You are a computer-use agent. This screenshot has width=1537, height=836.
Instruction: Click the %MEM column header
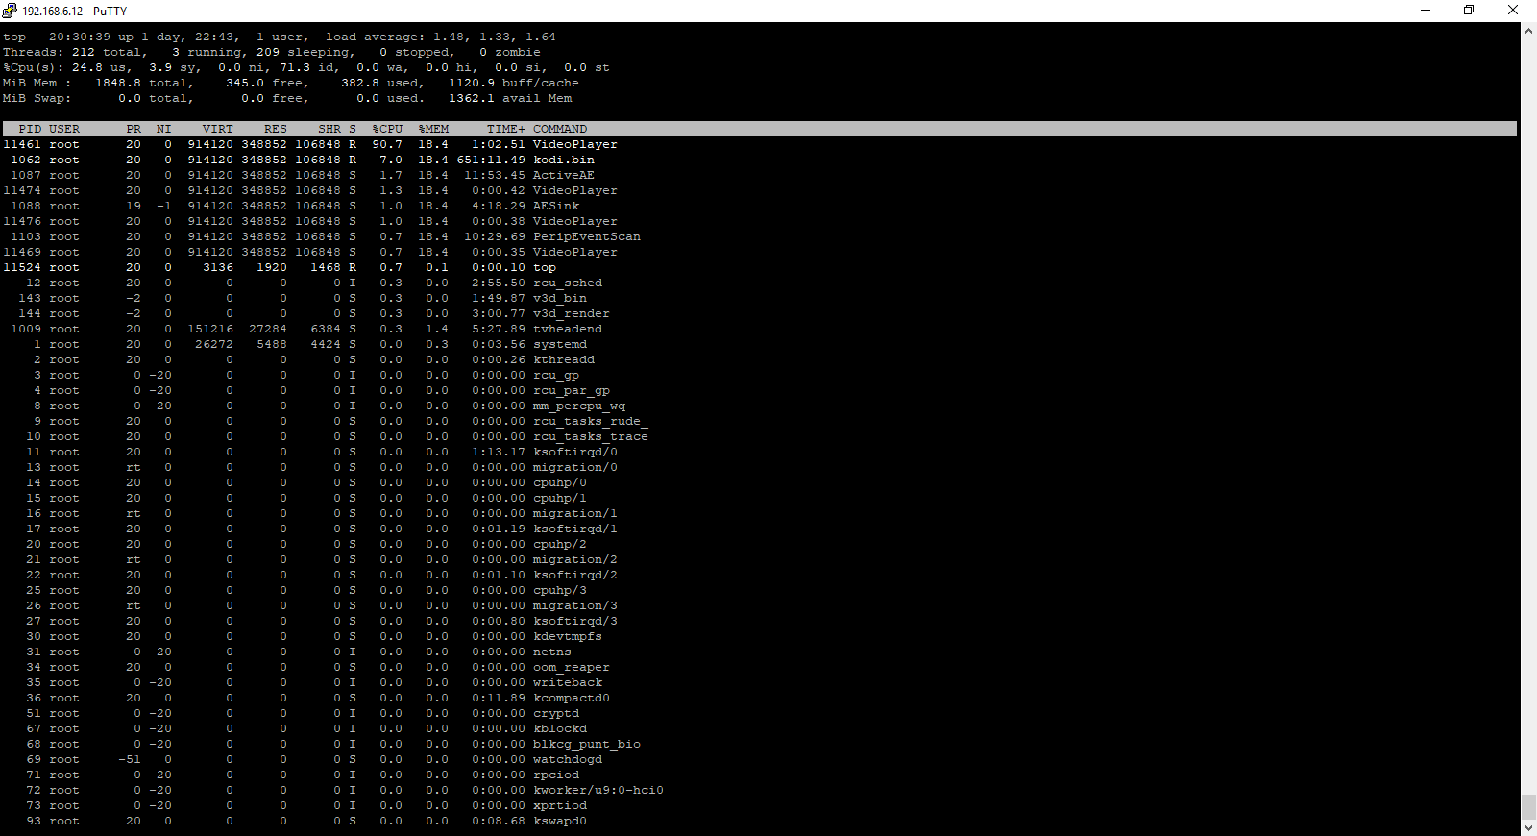433,129
